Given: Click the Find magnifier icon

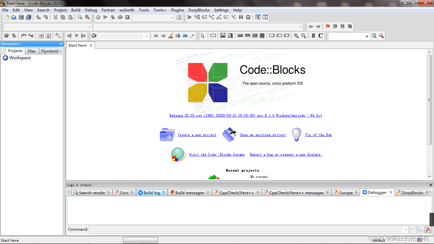Looking at the screenshot, I should point(80,17).
